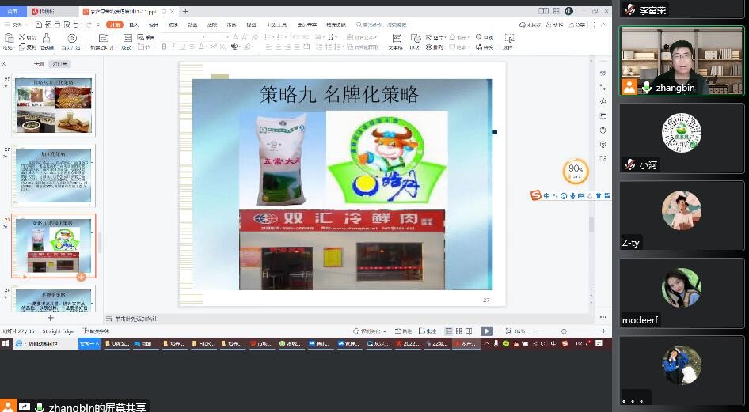Start slideshow using status bar play button
749x412 pixels.
pos(486,331)
